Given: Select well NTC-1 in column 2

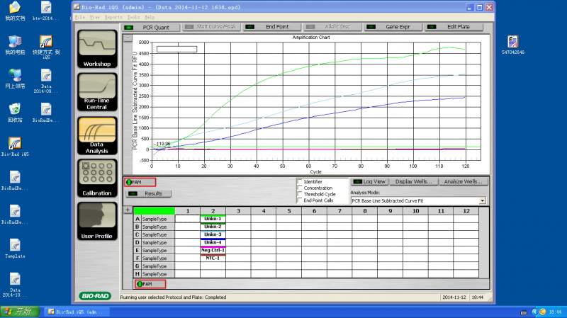Looking at the screenshot, I should pos(213,258).
